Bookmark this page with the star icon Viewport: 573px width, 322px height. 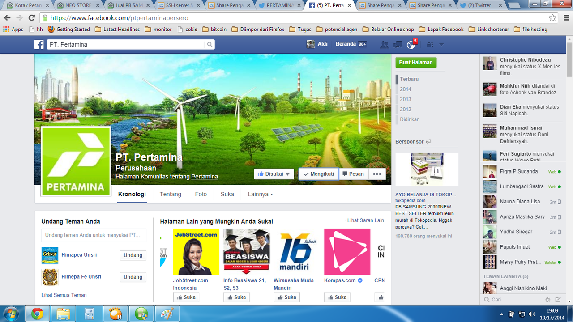click(x=553, y=18)
